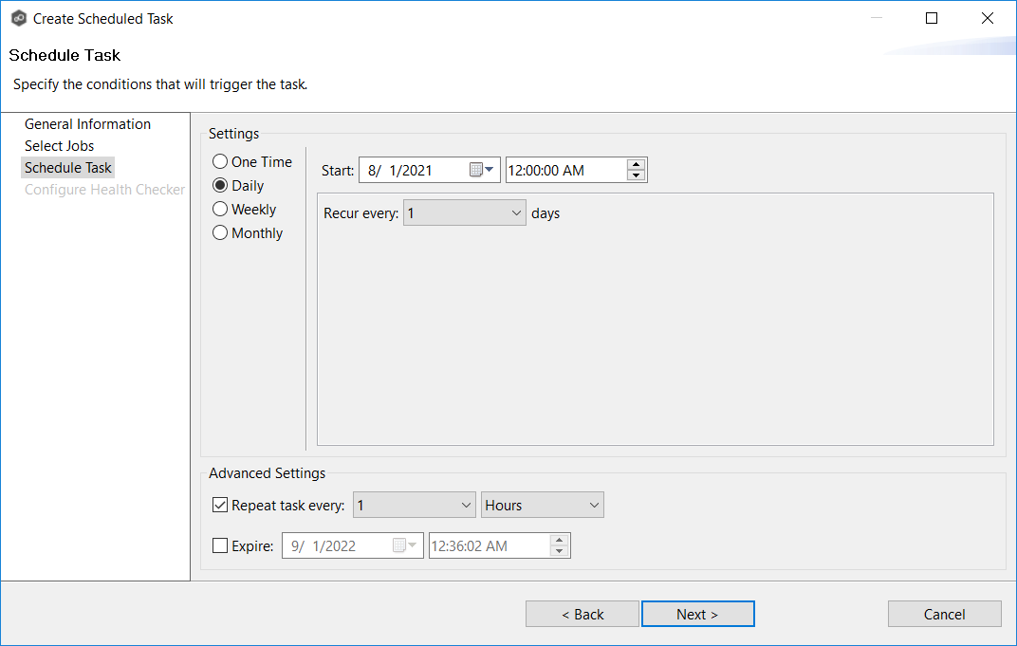Uncheck the Repeat task every option
Screen dimensions: 1017x646
pyautogui.click(x=219, y=504)
